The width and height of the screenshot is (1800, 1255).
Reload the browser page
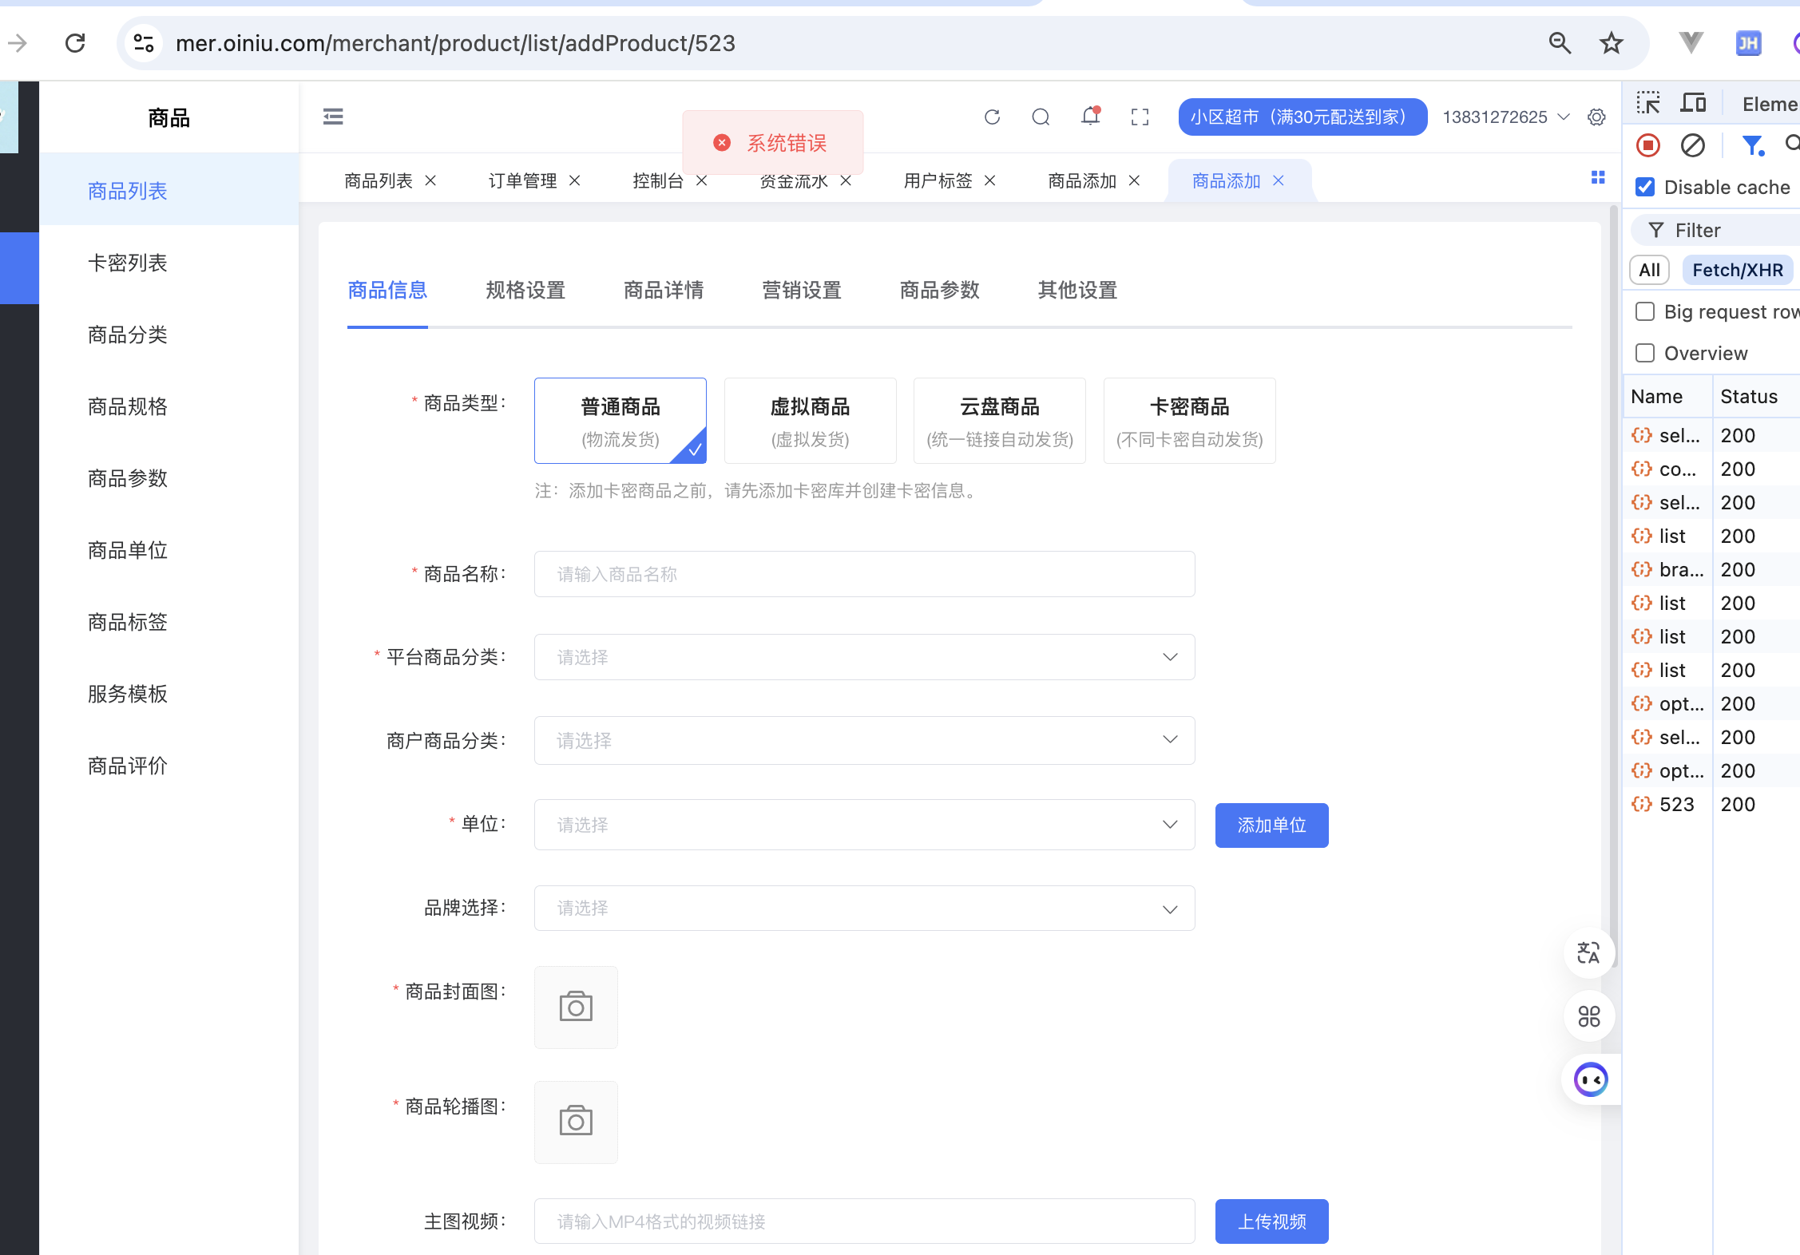(75, 43)
